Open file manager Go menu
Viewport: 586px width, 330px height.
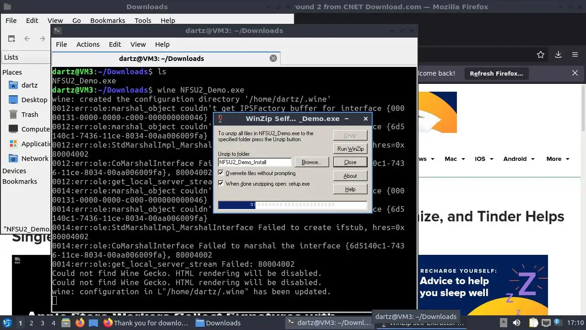(x=76, y=21)
